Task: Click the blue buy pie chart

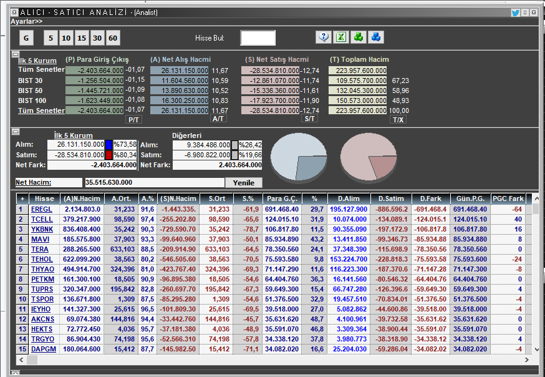Action: click(299, 158)
